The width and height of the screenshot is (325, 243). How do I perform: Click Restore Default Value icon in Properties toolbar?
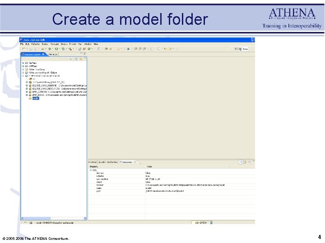pyautogui.click(x=250, y=162)
